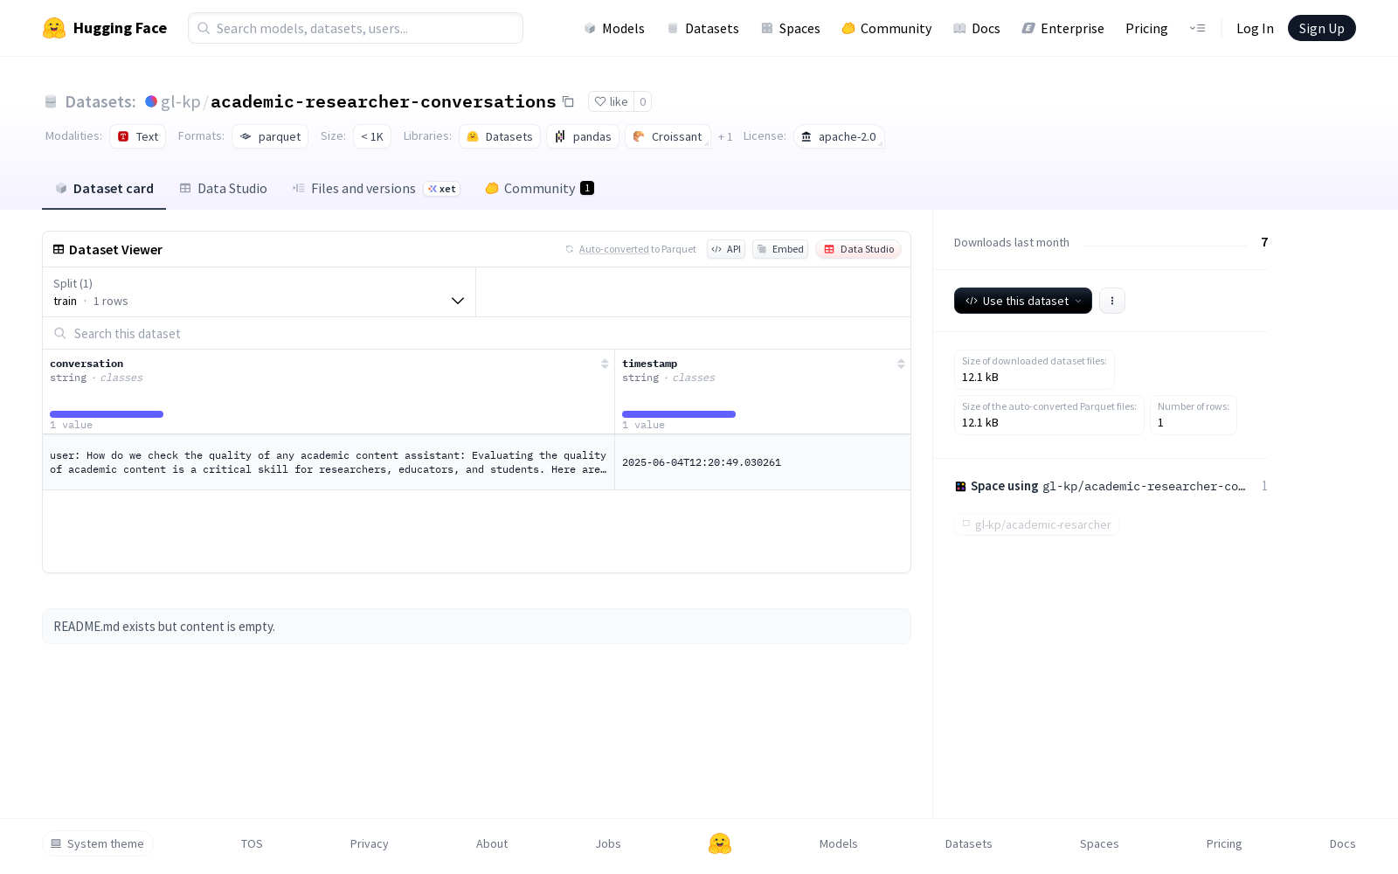Click the Hugging Face logo
Viewport: 1398px width, 874px height.
pyautogui.click(x=105, y=28)
